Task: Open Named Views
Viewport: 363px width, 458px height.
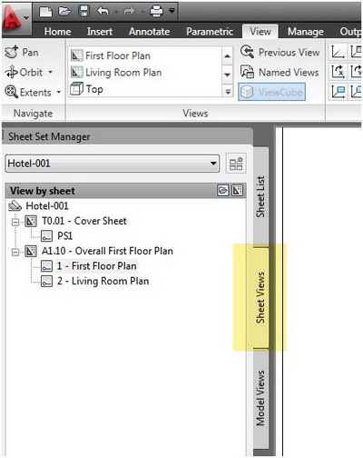Action: (x=280, y=72)
